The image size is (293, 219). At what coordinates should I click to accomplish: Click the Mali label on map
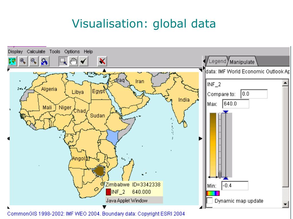[47, 108]
